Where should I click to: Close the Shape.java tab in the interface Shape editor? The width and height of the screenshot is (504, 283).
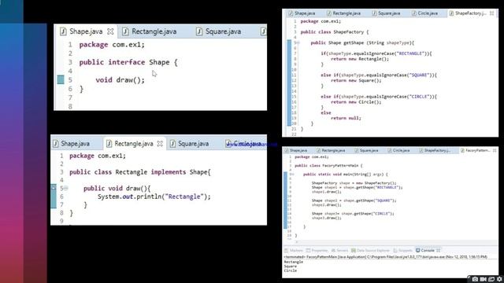(110, 31)
